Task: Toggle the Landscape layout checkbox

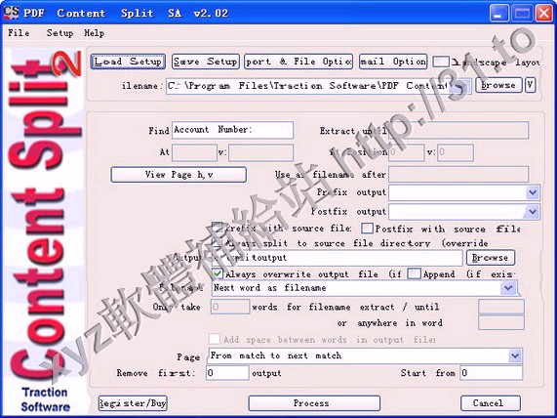Action: pos(441,62)
